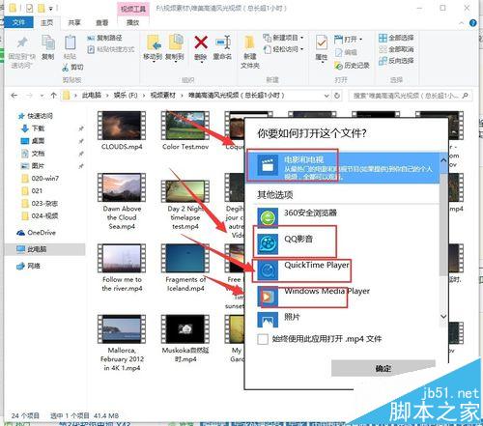The image size is (483, 426).
Task: Click the 确定 button in dialog
Action: pyautogui.click(x=384, y=368)
